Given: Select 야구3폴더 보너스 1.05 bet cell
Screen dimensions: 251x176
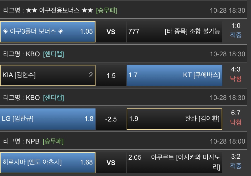Looking at the screenshot, I should point(48,32).
